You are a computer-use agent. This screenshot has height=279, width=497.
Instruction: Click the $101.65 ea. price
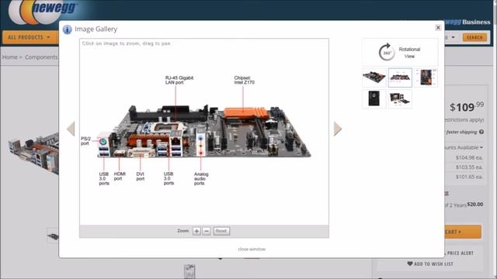[x=469, y=177]
